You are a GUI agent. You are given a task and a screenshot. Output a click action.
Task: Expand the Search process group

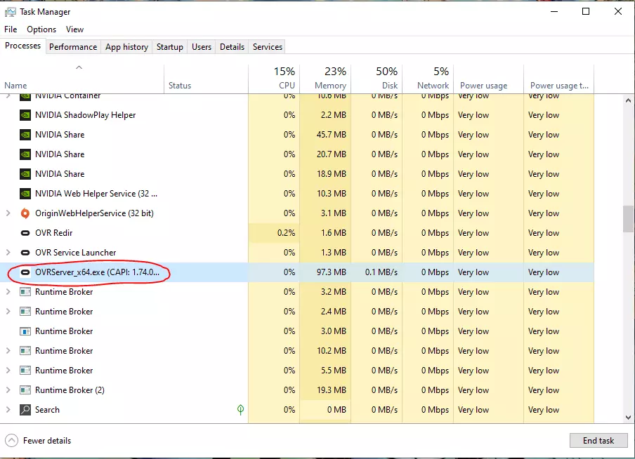pyautogui.click(x=8, y=409)
